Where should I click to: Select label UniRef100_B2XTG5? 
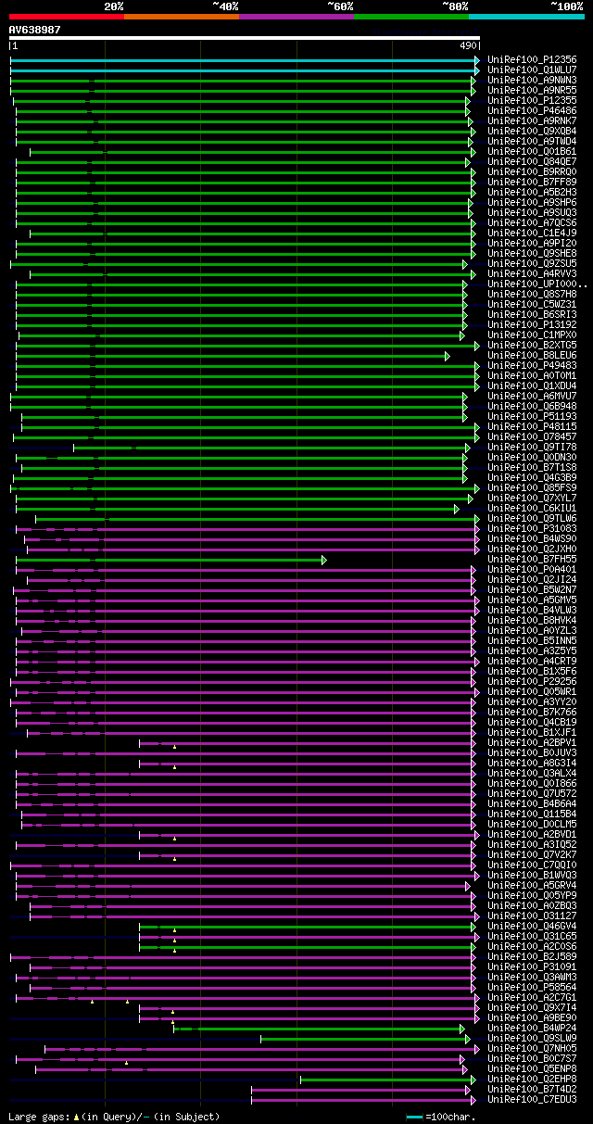tap(532, 345)
